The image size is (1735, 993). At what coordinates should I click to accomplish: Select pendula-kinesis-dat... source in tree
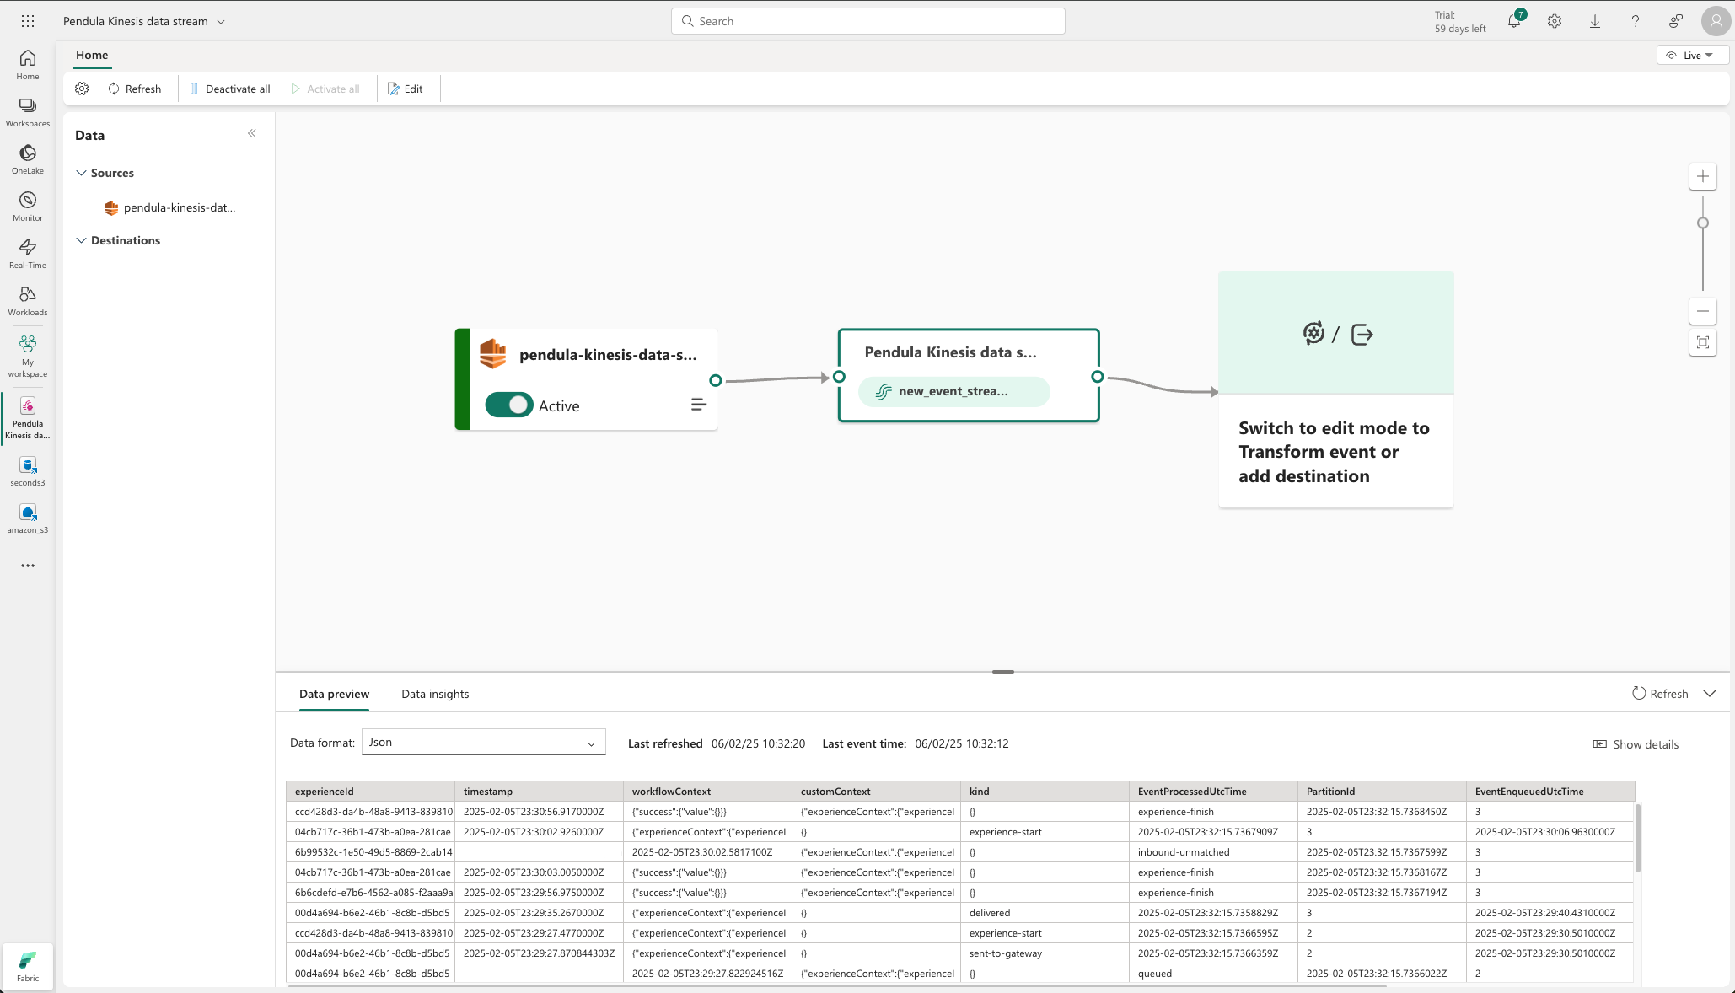coord(169,207)
